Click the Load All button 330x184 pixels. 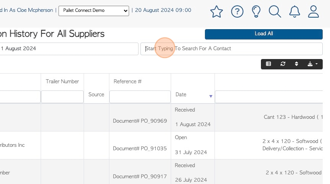pyautogui.click(x=264, y=34)
